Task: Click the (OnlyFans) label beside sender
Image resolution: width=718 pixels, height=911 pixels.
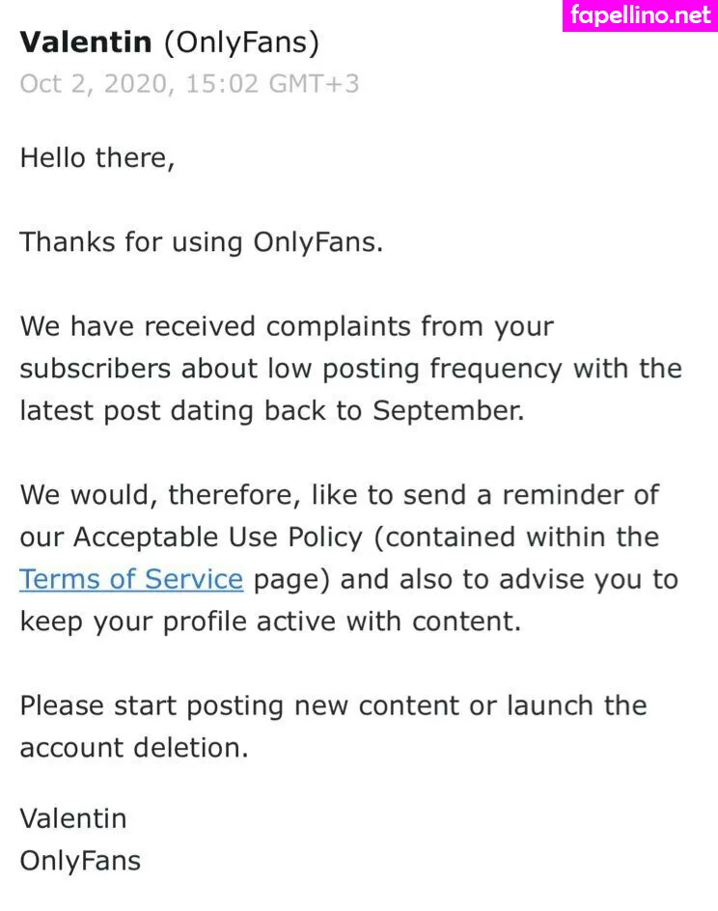Action: (241, 42)
